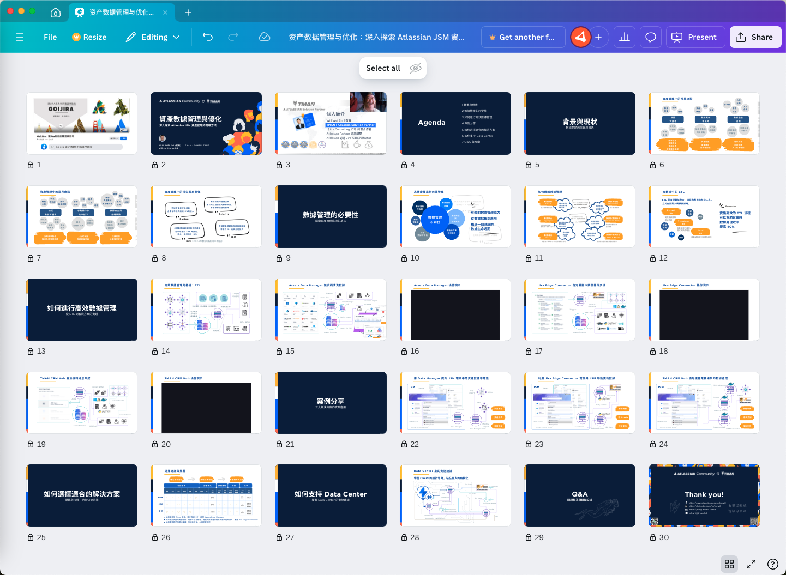The height and width of the screenshot is (575, 786).
Task: Select slide 5 背景與現狀 thumbnail
Action: [x=580, y=123]
